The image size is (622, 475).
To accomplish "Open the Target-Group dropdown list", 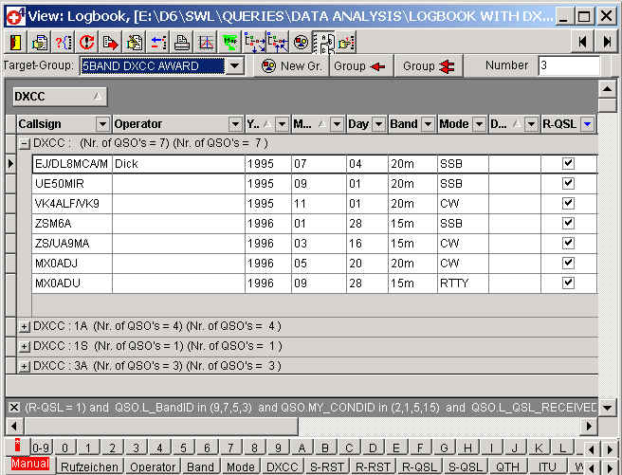I will [x=234, y=65].
